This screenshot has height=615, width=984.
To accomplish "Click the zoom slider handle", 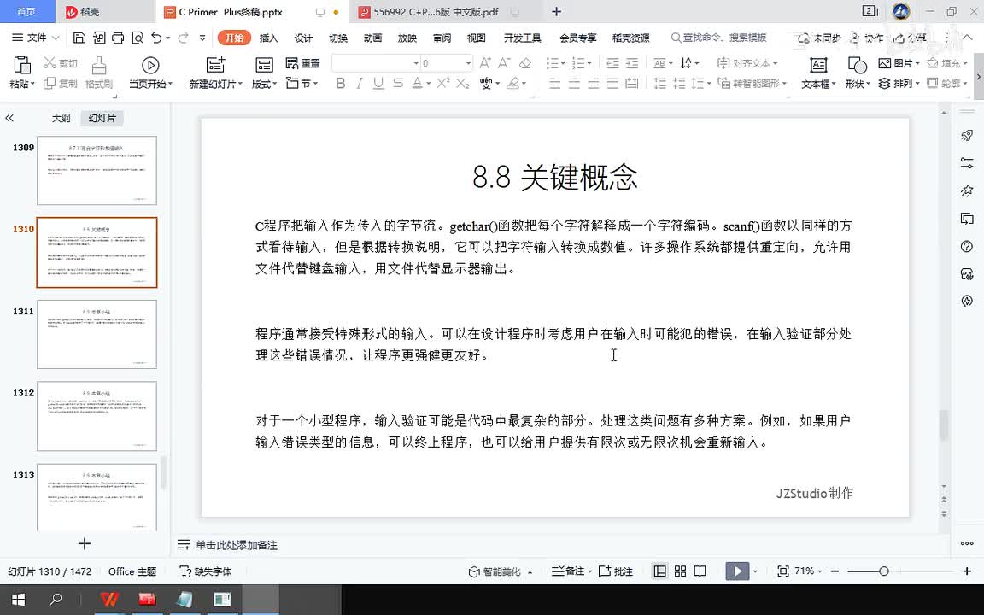I will [883, 571].
